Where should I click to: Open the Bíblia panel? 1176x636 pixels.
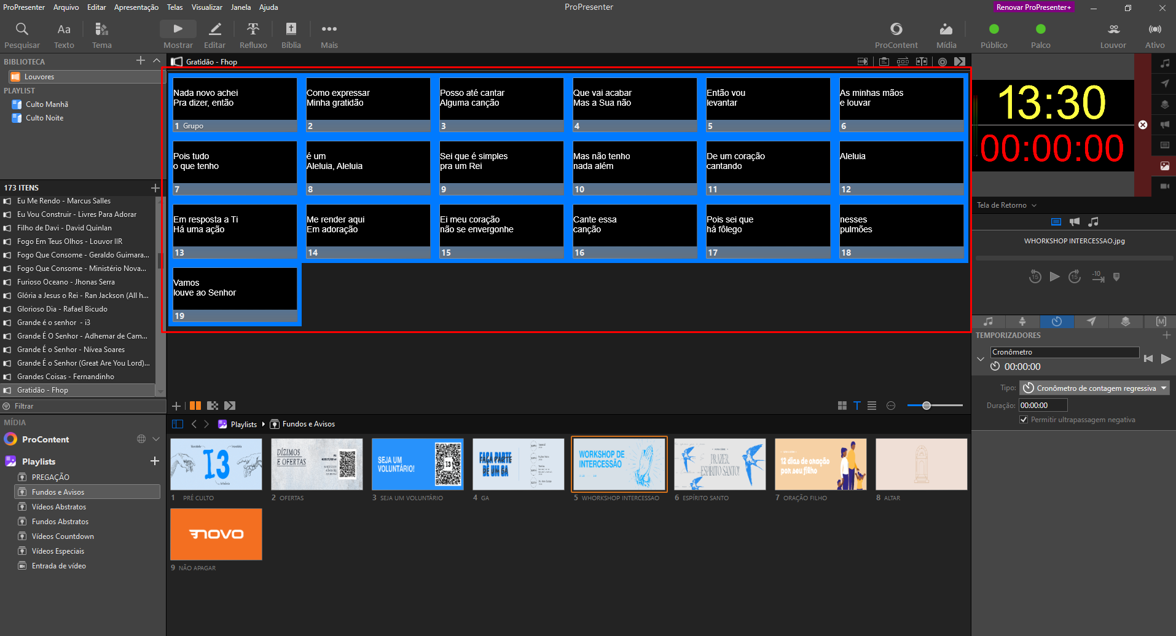(291, 36)
